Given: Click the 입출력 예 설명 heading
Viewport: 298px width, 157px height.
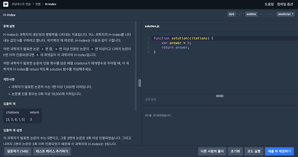Looking at the screenshot, I should coord(13,130).
